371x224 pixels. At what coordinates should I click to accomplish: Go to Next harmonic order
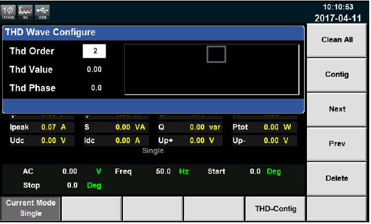(x=337, y=109)
